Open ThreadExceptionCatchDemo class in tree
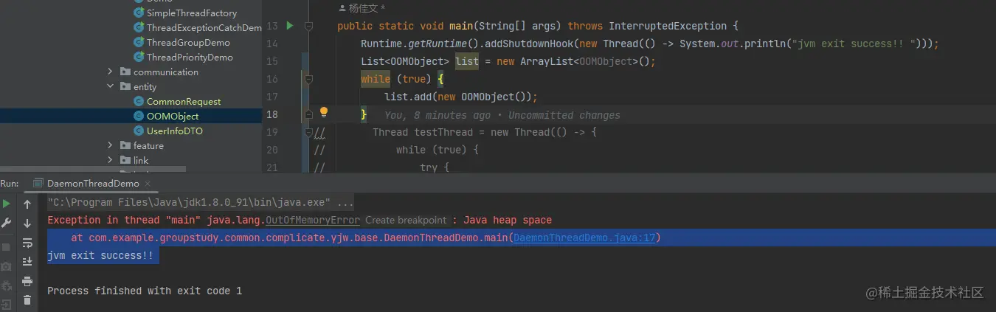The image size is (996, 312). point(204,27)
